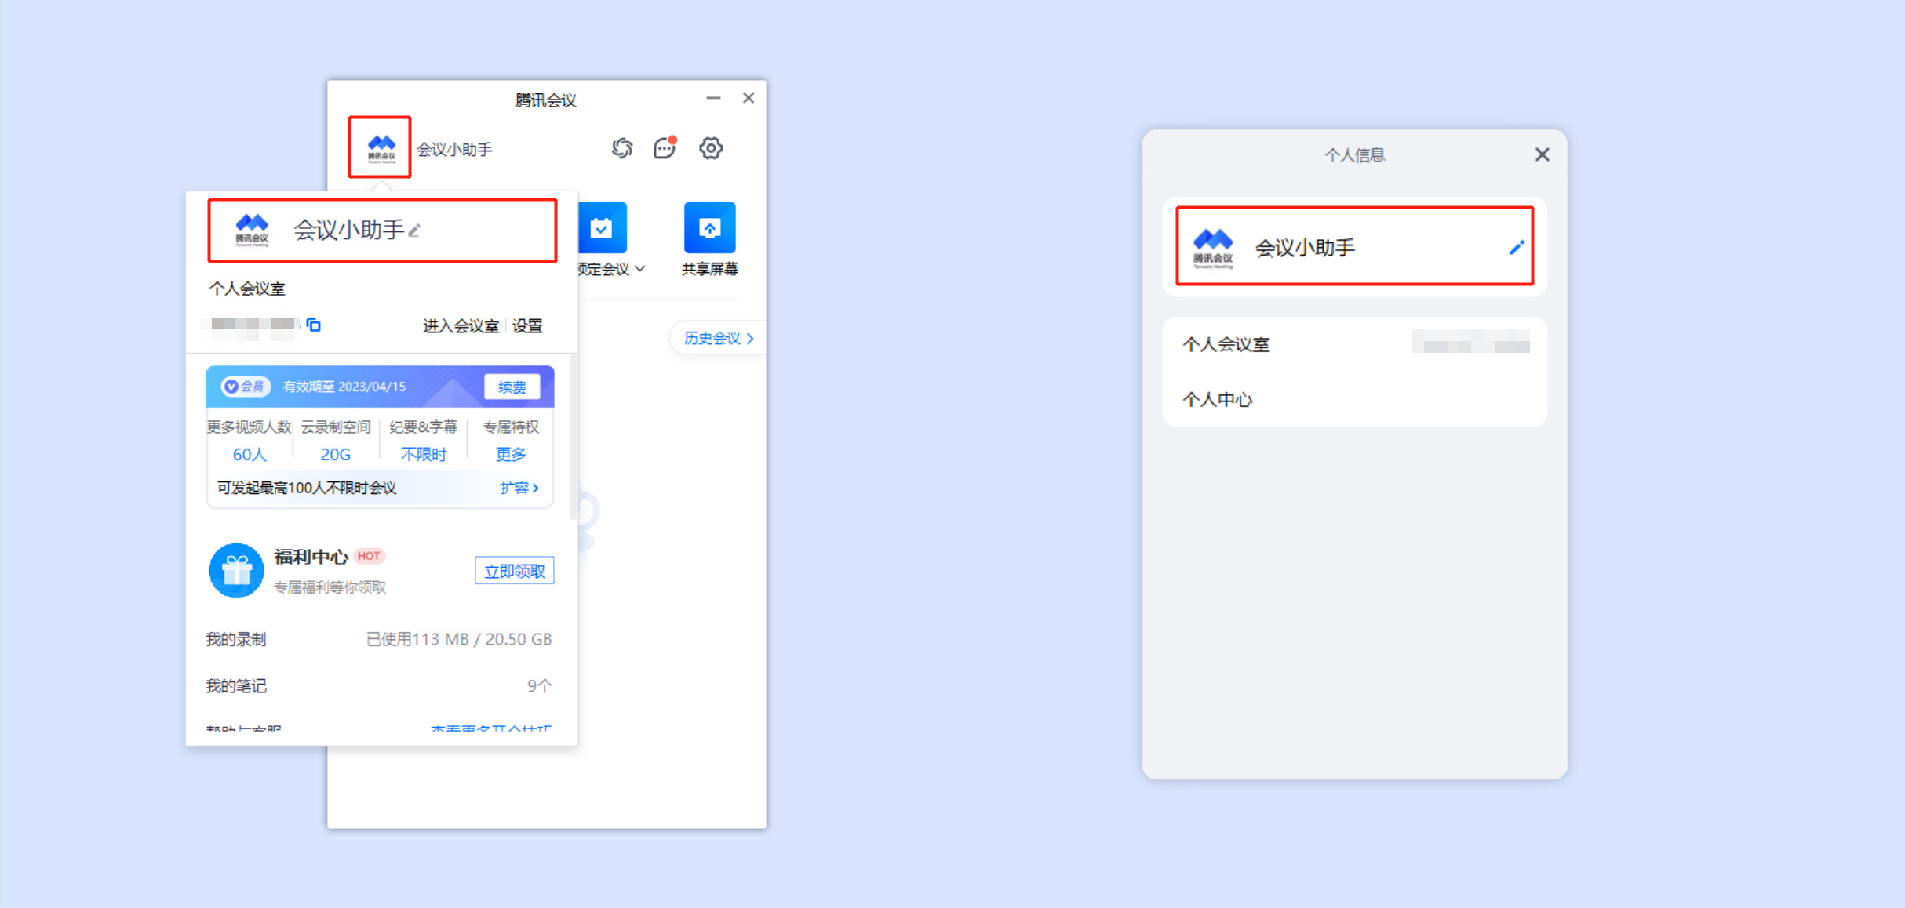Open the settings gear icon
The width and height of the screenshot is (1905, 908).
(x=711, y=147)
